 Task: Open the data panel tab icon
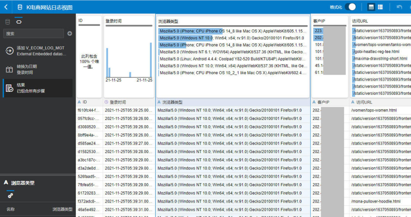pyautogui.click(x=8, y=22)
